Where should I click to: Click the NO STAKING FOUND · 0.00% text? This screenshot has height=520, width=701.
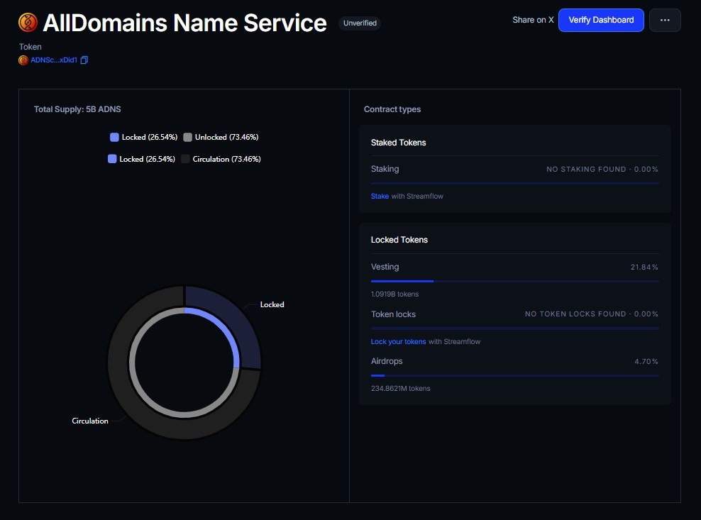[x=602, y=169]
